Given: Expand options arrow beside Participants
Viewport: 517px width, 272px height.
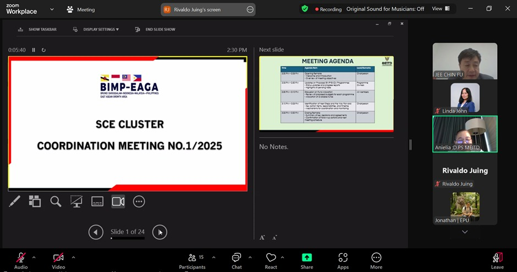Looking at the screenshot, I should [x=213, y=258].
